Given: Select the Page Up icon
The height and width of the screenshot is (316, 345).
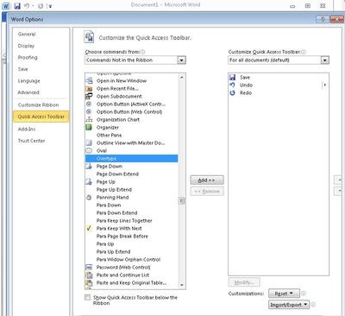Looking at the screenshot, I should click(89, 181).
